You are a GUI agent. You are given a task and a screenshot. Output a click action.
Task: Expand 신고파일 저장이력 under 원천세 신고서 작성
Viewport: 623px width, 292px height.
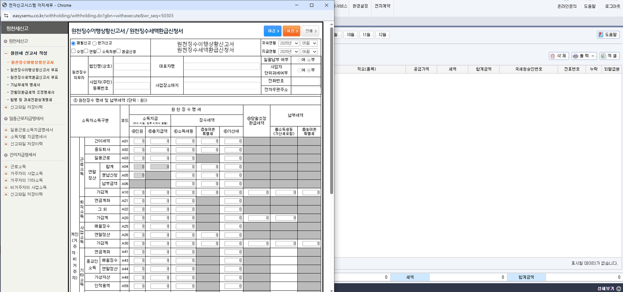6,107
